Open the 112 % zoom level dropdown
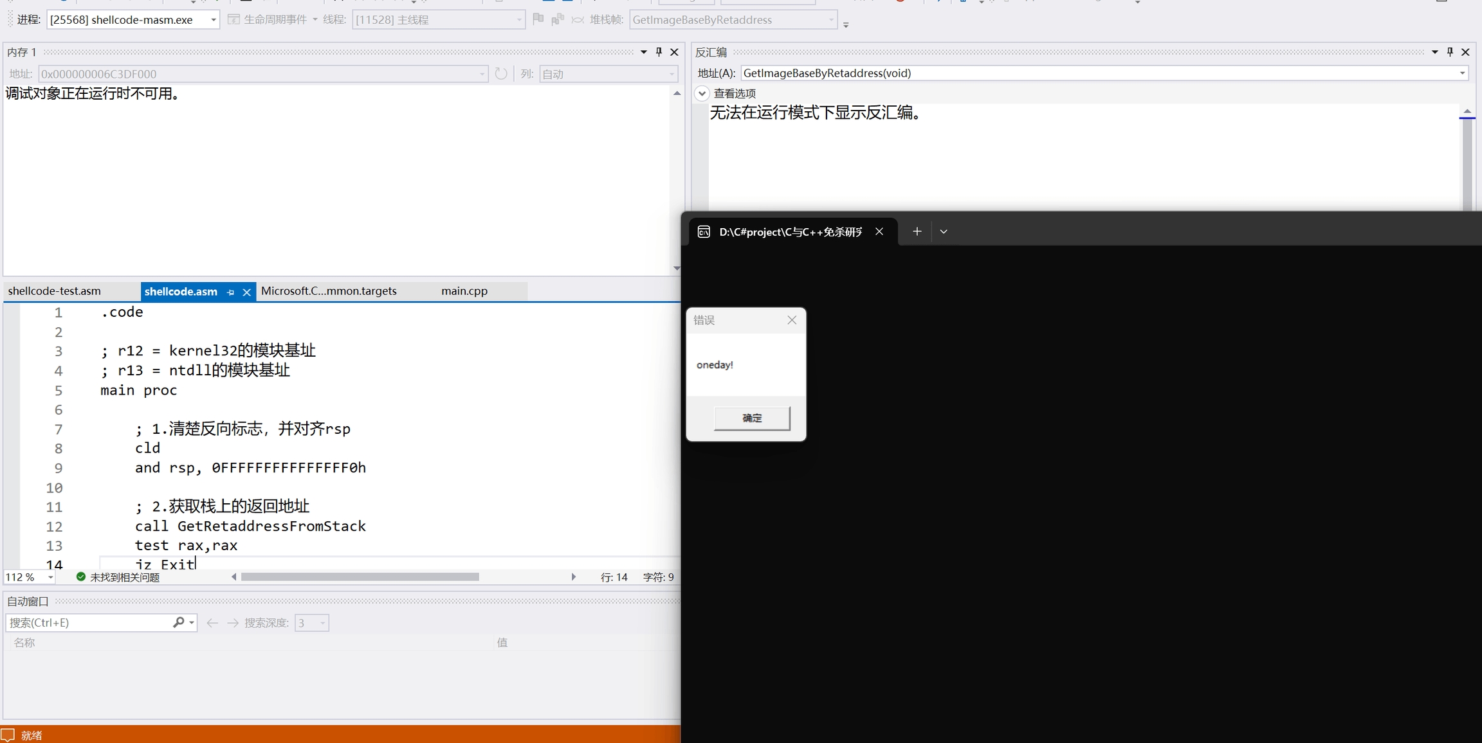Screen dimensions: 1482x743 point(50,577)
